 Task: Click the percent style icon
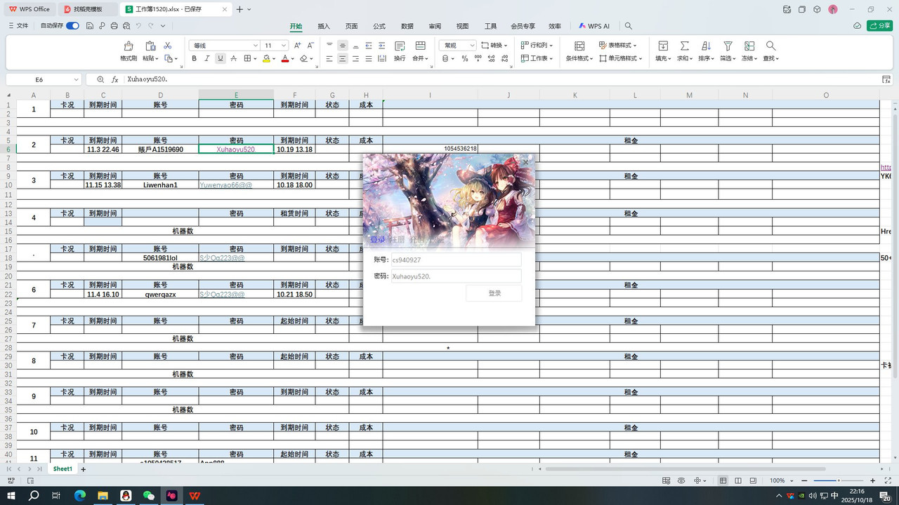tap(465, 59)
